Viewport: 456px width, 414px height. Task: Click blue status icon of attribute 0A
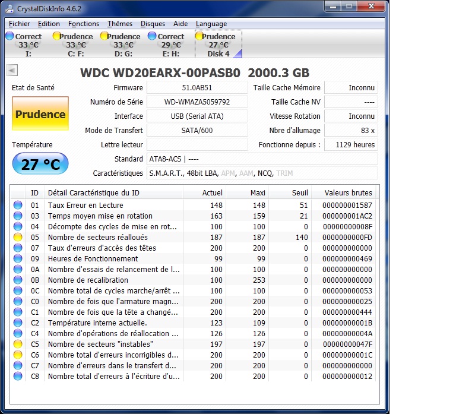click(18, 269)
